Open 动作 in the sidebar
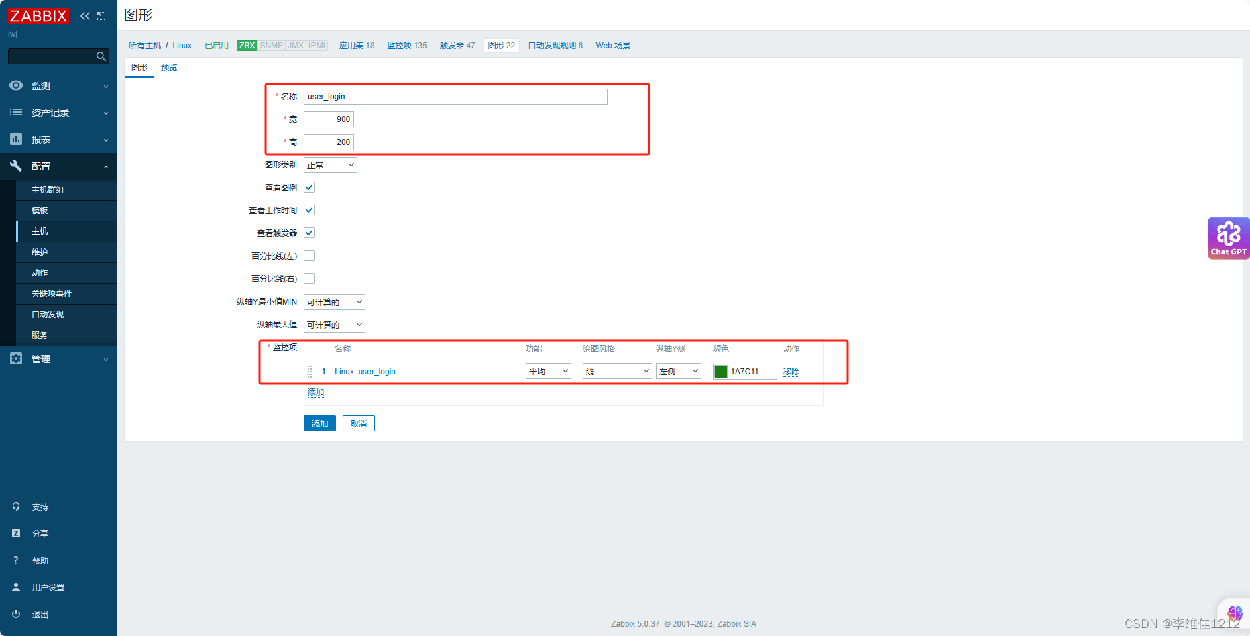Image resolution: width=1250 pixels, height=636 pixels. click(x=40, y=273)
